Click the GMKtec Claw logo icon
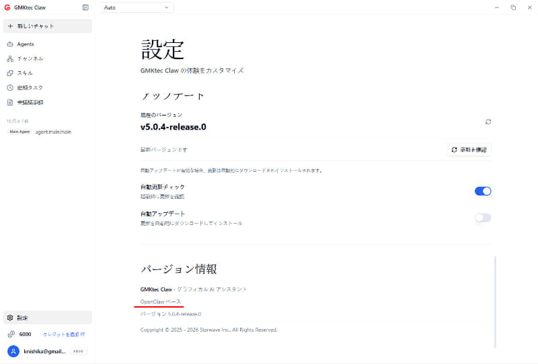Screen dimensions: 538x364 [7, 7]
